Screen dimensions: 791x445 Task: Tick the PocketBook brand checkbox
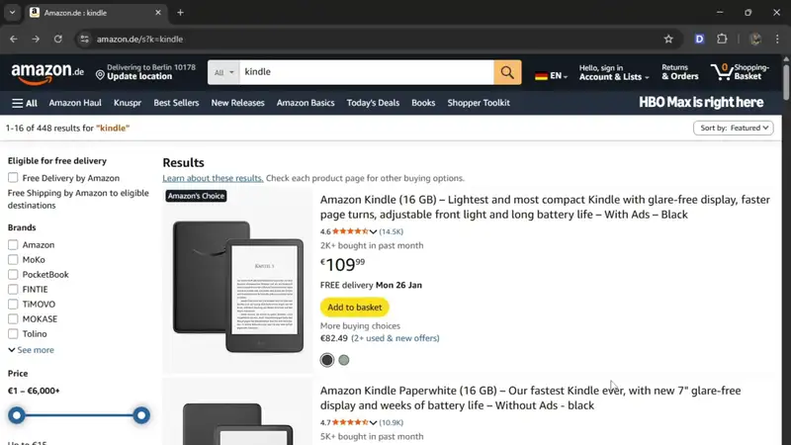(x=13, y=275)
